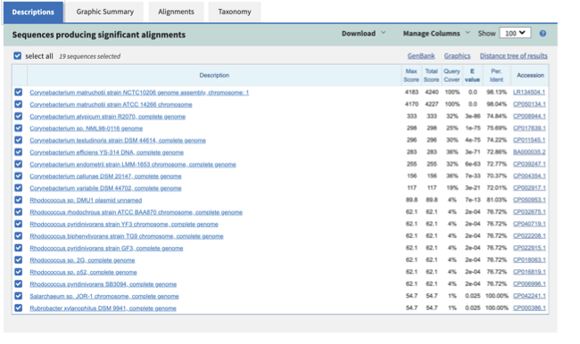Sort by the Total Score column header

pos(431,76)
